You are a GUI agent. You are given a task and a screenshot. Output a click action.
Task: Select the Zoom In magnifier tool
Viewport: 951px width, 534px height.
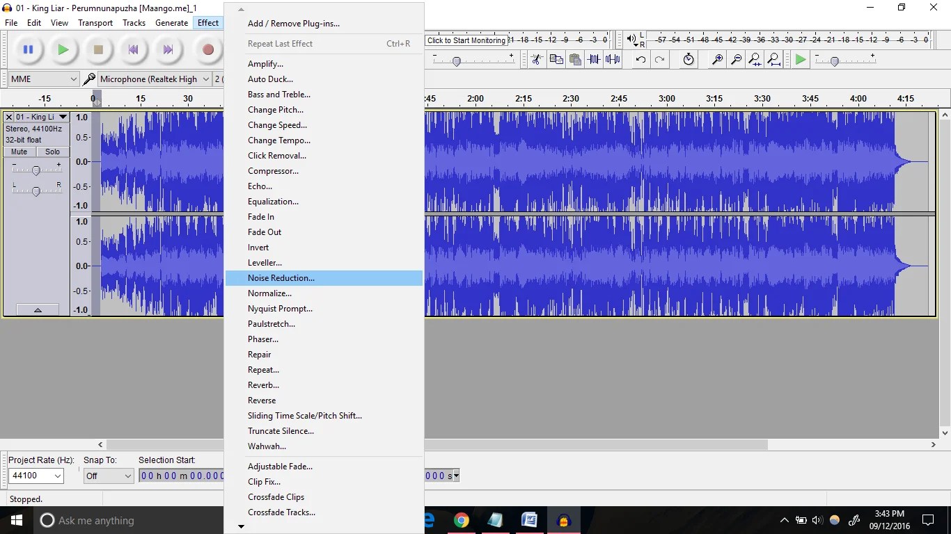[x=717, y=60]
